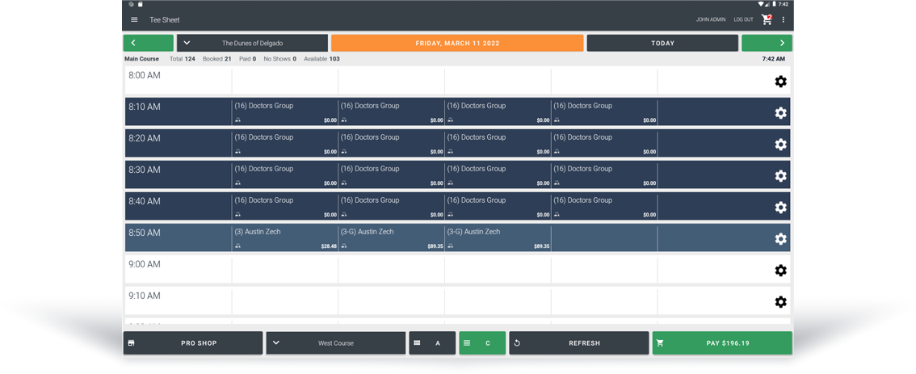The width and height of the screenshot is (916, 374).
Task: Select empty first slot at 9:00 AM
Action: [x=284, y=270]
